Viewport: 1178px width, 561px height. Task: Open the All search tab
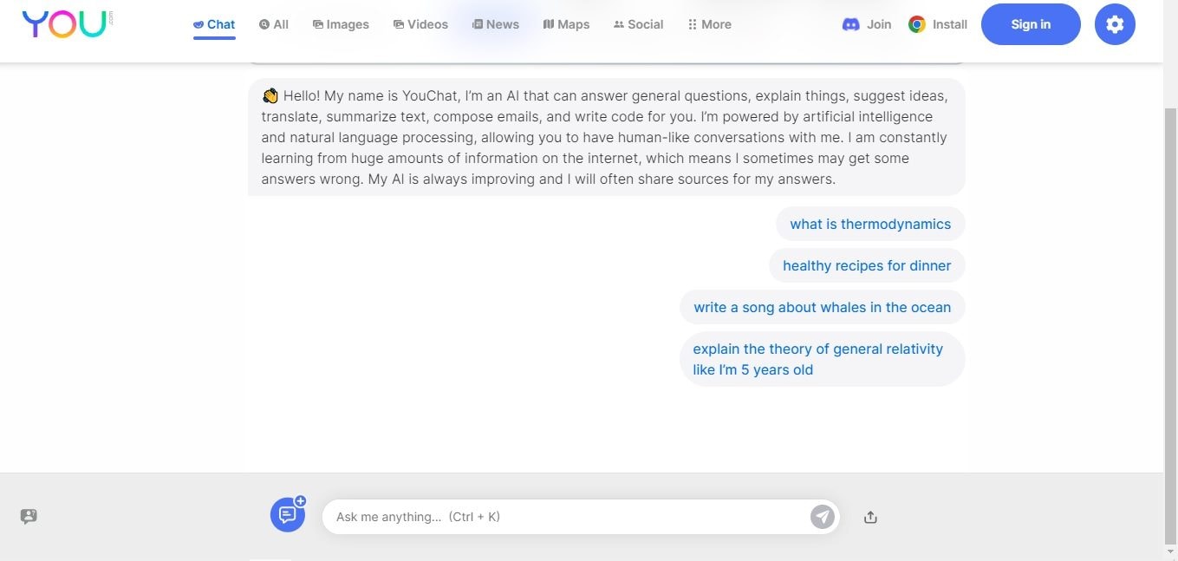pyautogui.click(x=274, y=24)
